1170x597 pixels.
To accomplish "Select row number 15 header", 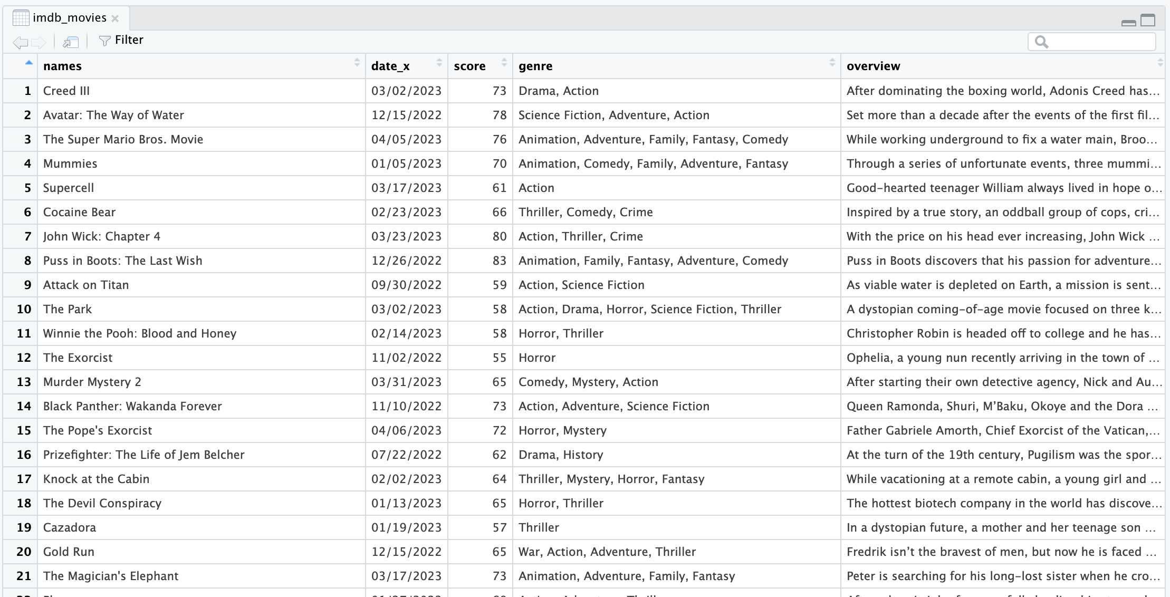I will tap(24, 430).
